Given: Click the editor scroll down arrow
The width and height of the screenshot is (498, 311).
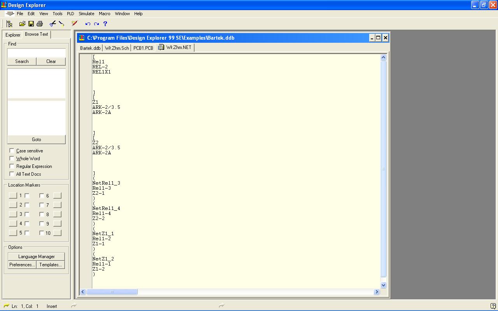Looking at the screenshot, I should tap(383, 285).
